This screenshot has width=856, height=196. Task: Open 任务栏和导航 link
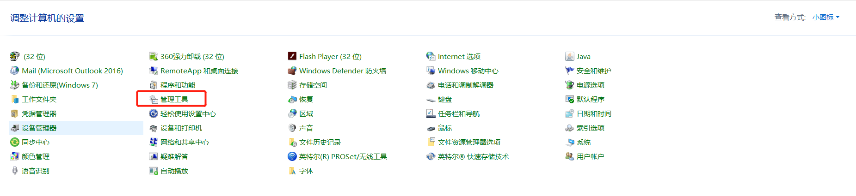(459, 114)
